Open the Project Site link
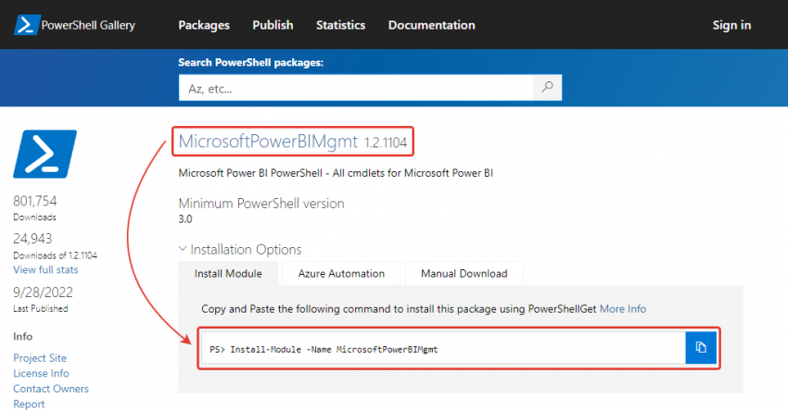This screenshot has height=410, width=788. 40,358
